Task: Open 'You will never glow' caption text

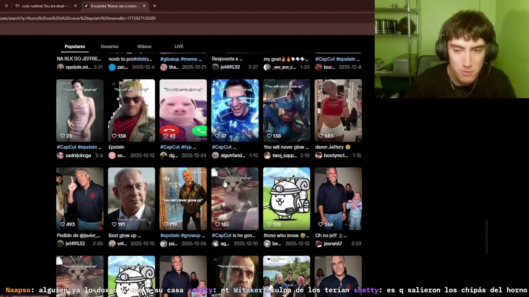Action: tap(286, 147)
